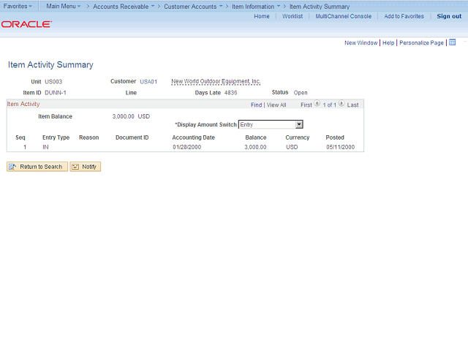Click Item Activity Summary breadcrumb

point(320,7)
